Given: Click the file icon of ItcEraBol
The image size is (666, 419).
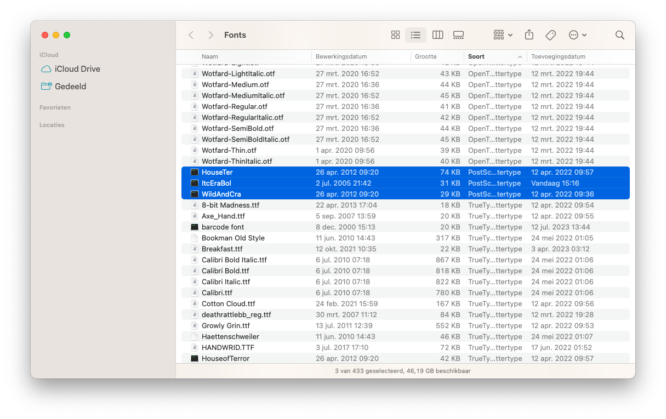Looking at the screenshot, I should coord(194,183).
